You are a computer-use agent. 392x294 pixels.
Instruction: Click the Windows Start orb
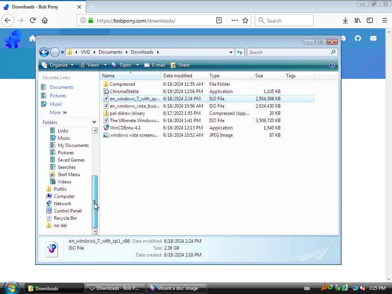(x=11, y=288)
